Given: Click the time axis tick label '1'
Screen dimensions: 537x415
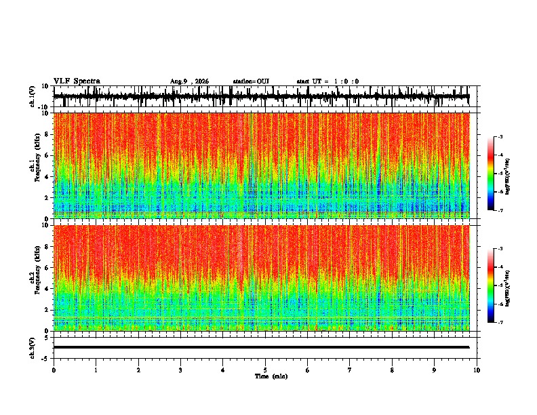Looking at the screenshot, I should (x=96, y=370).
